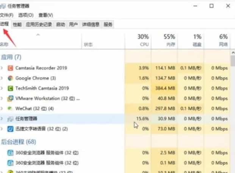The width and height of the screenshot is (235, 173).
Task: Click the 迅捷文字转语音 app icon
Action: (x=10, y=129)
